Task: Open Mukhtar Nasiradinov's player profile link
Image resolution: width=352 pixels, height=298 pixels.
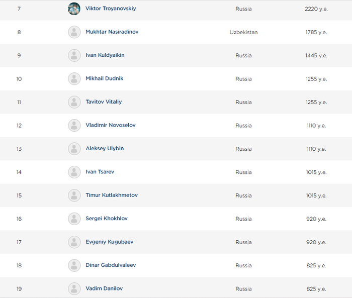Action: tap(112, 32)
